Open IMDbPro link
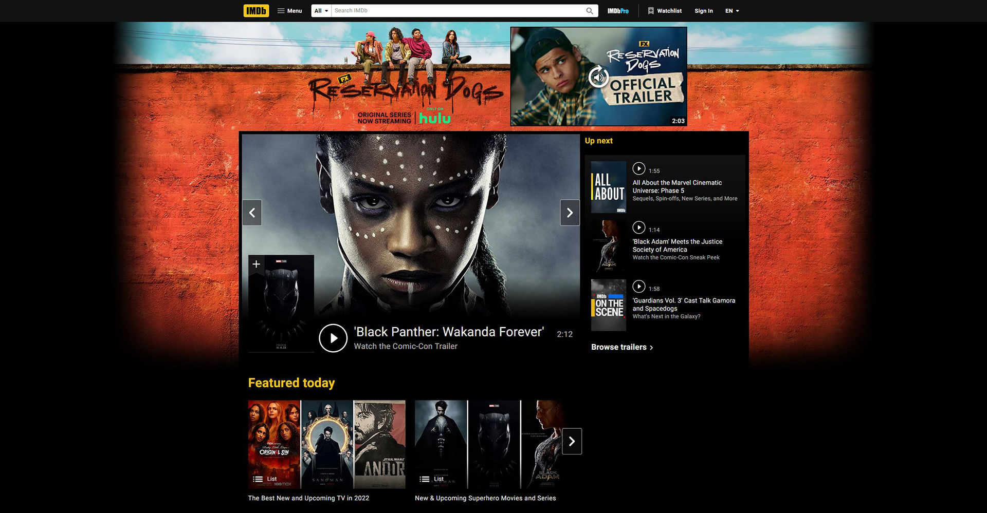This screenshot has width=987, height=513. pyautogui.click(x=618, y=11)
